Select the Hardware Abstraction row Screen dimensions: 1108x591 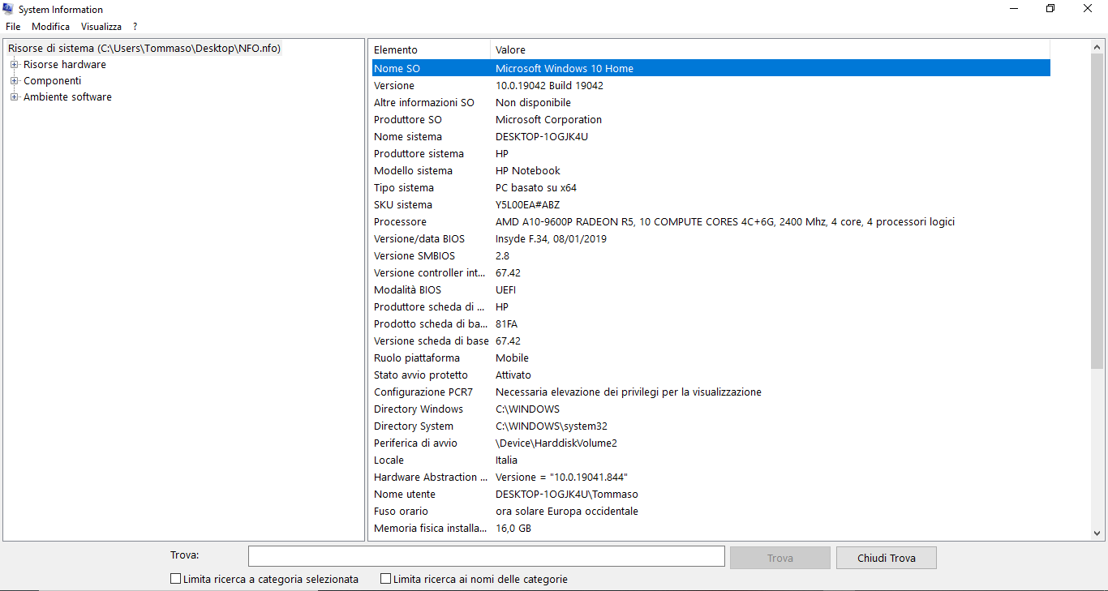tap(711, 477)
